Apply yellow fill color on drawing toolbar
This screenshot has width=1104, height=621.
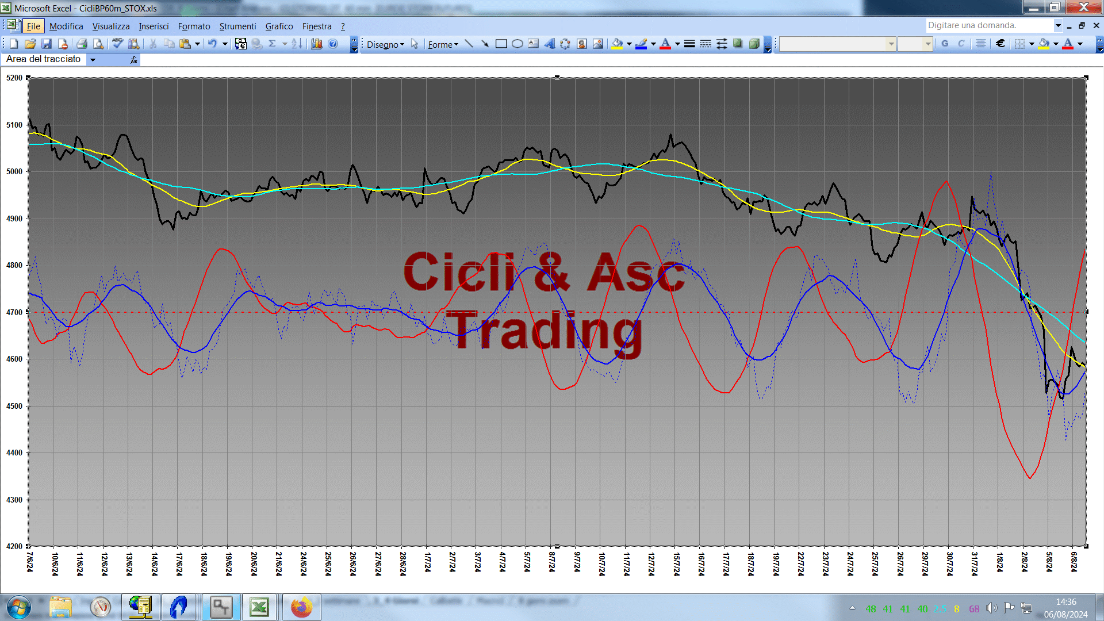(617, 44)
